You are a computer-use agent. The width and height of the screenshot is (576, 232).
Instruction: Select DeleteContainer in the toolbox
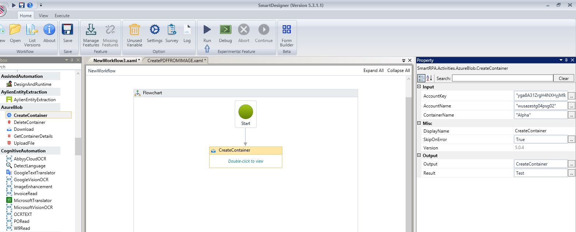point(30,122)
